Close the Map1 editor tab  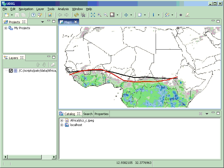click(76, 22)
